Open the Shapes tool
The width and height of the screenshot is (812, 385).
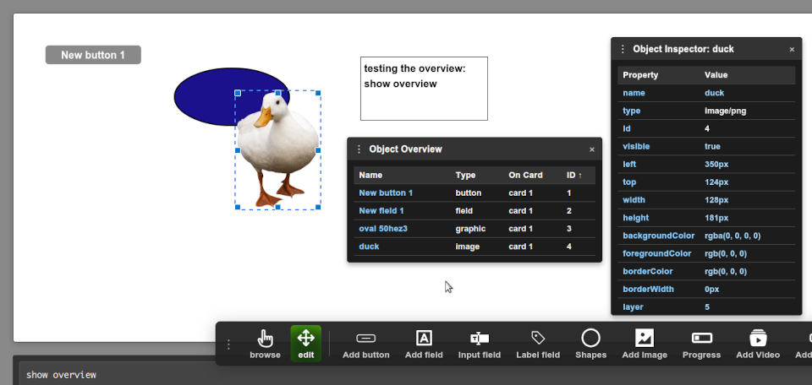[x=590, y=344]
